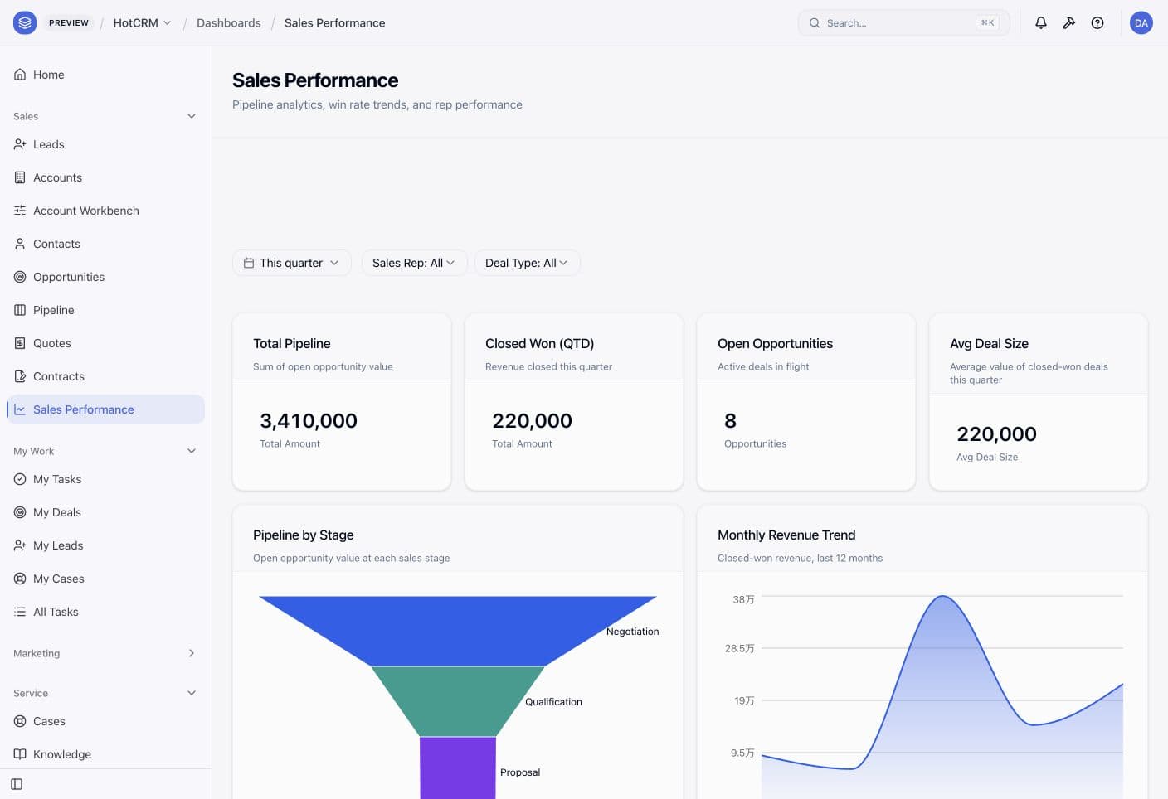The height and width of the screenshot is (799, 1168).
Task: Click the All Tasks list icon
Action: (20, 612)
